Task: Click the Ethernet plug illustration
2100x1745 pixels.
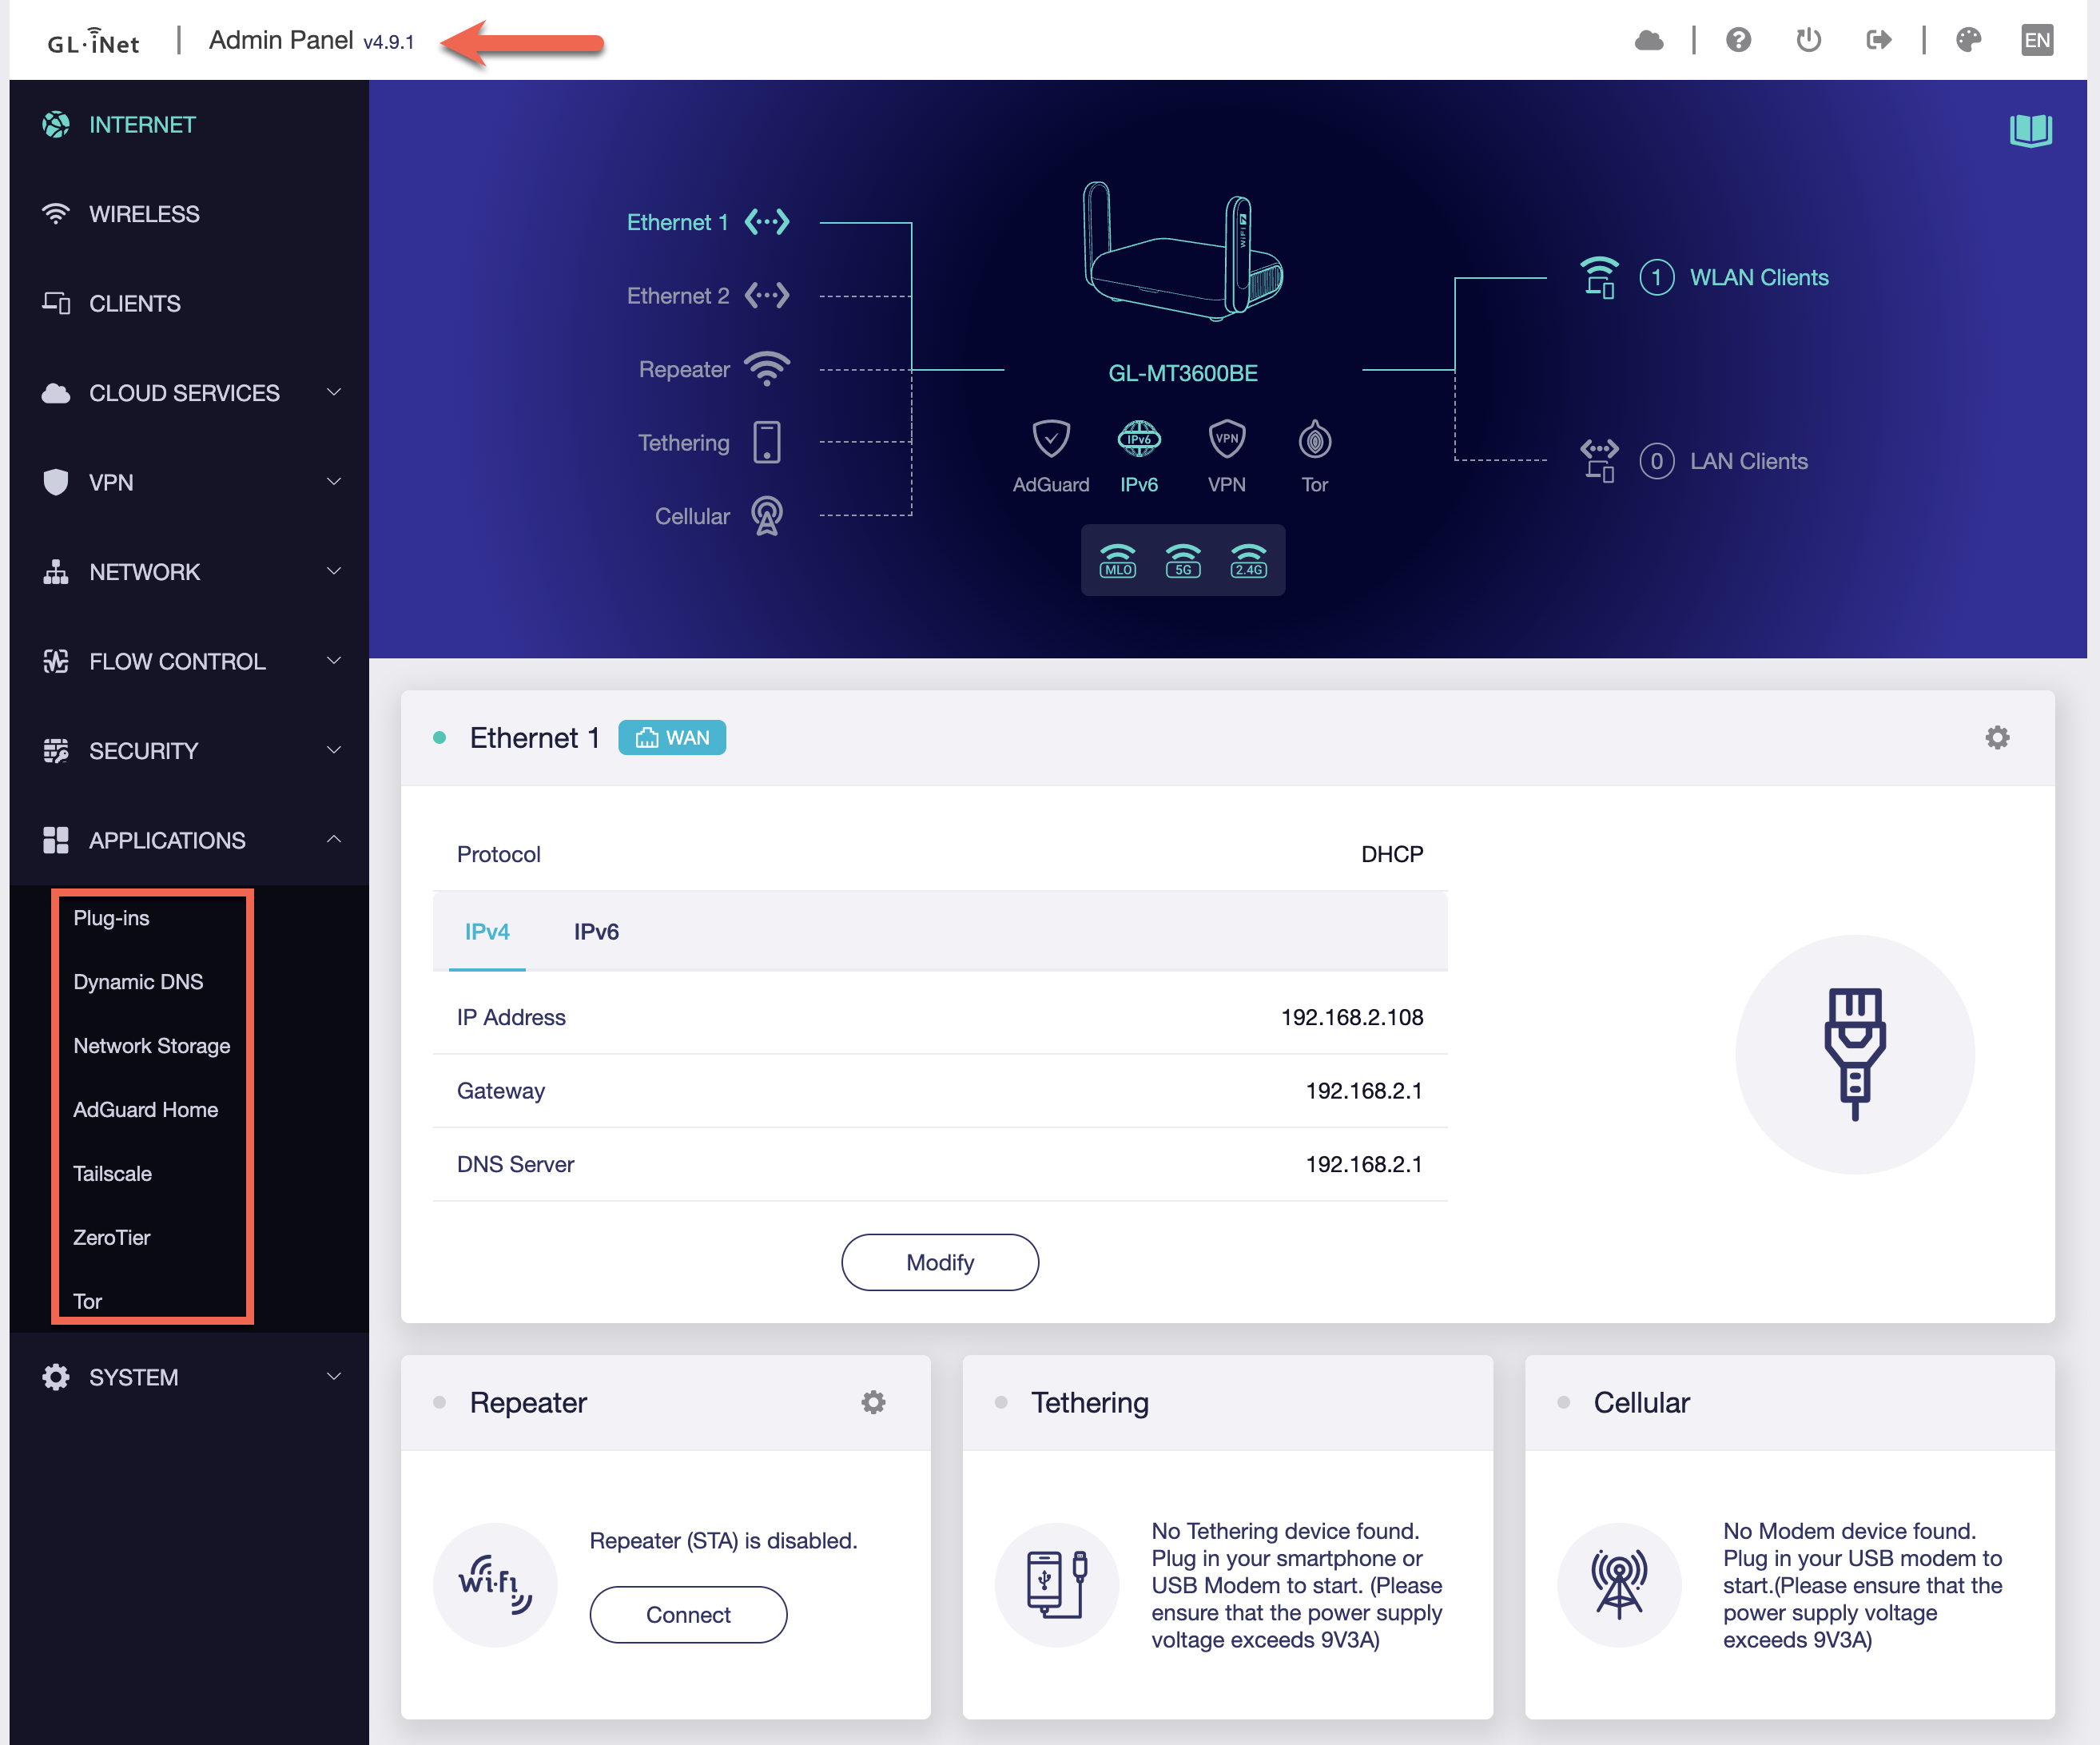Action: [1855, 1054]
